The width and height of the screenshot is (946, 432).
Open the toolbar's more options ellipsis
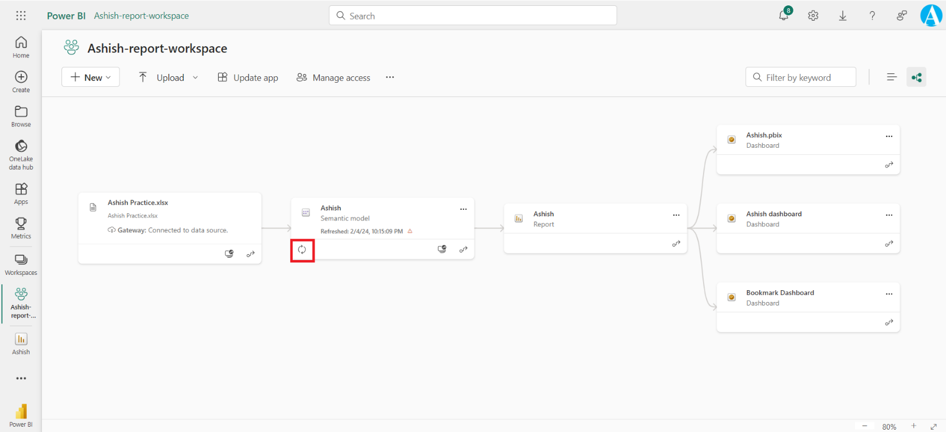pyautogui.click(x=390, y=77)
